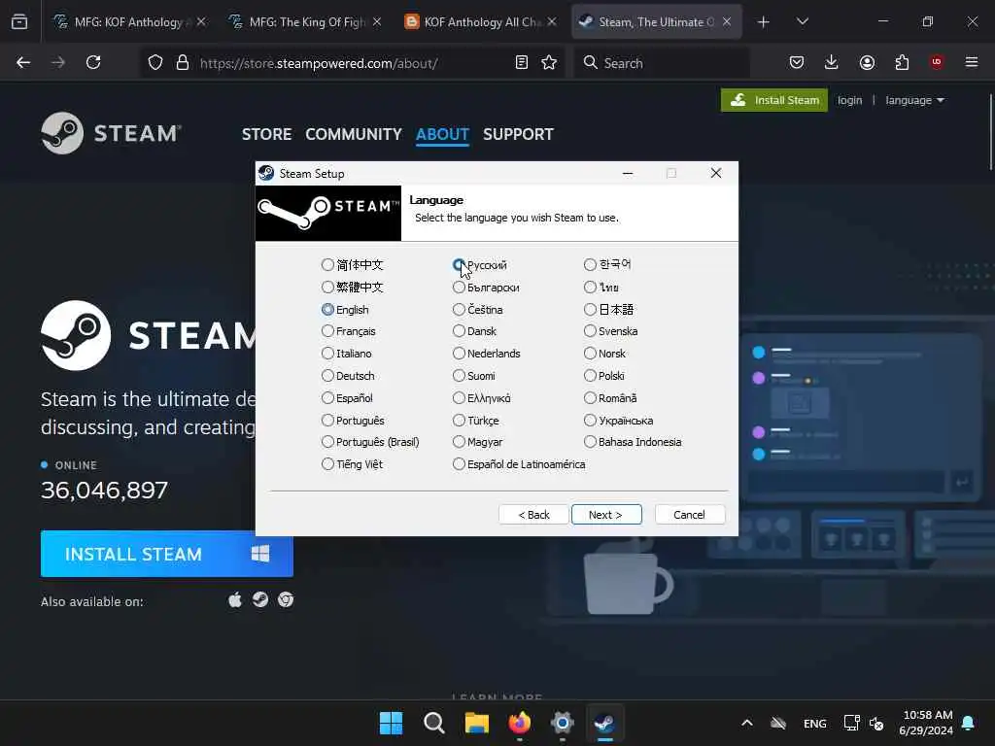Click the Apple macOS download icon

(x=235, y=599)
